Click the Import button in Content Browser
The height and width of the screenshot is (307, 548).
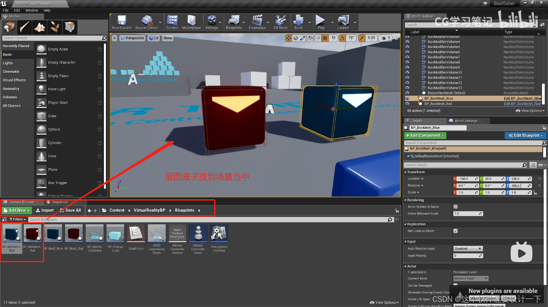pyautogui.click(x=45, y=210)
